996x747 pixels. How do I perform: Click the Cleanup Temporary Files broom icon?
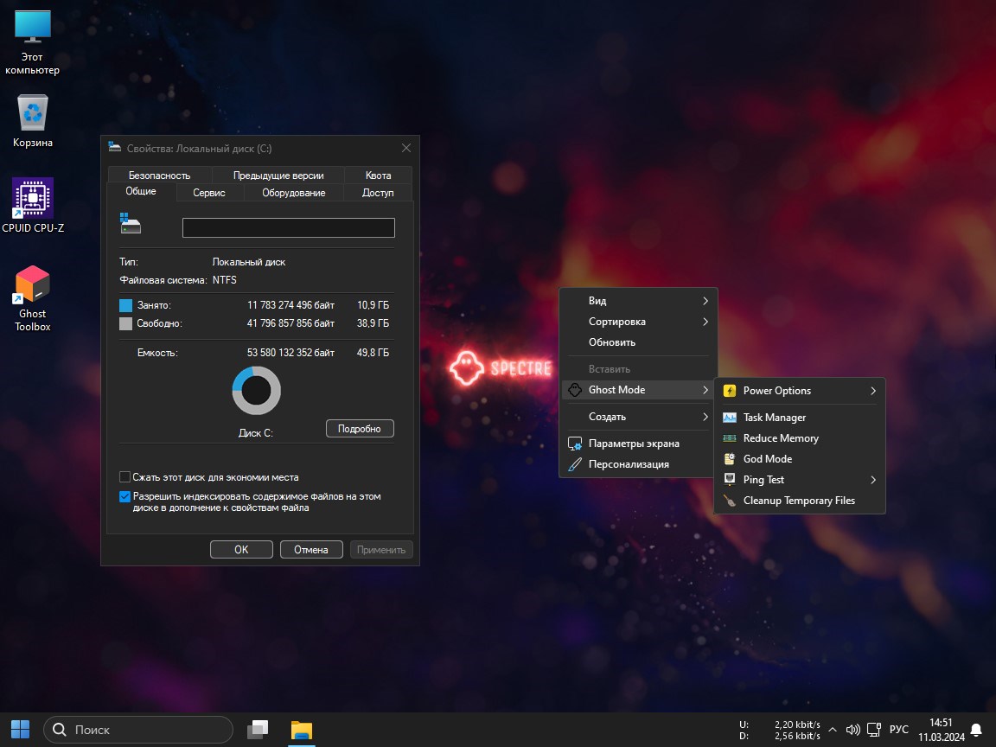[730, 501]
